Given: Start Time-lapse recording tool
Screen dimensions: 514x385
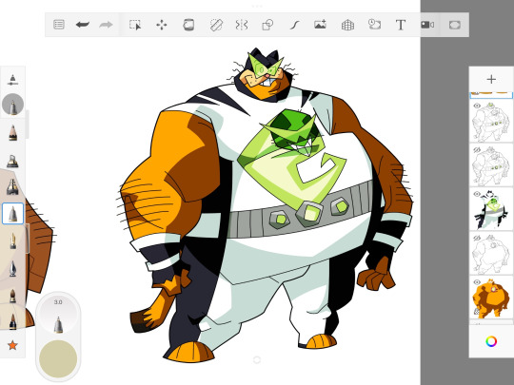Looking at the screenshot, I should click(x=374, y=25).
